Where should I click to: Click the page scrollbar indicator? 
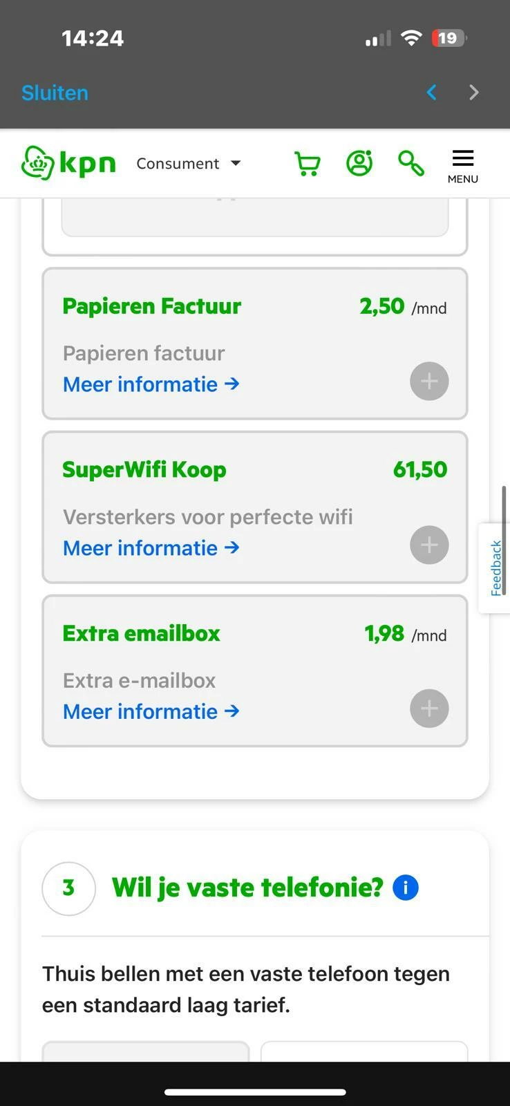click(x=504, y=539)
